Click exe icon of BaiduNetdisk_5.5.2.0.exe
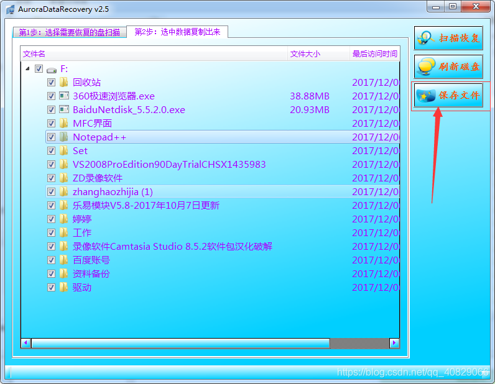 click(x=64, y=109)
